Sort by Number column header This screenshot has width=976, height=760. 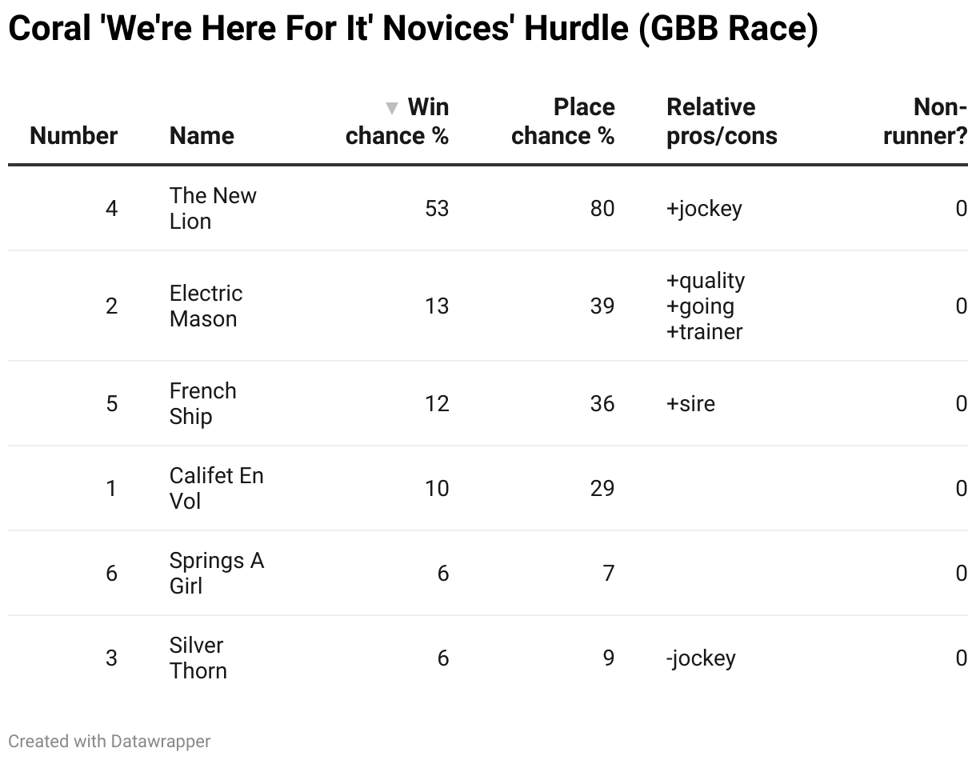click(x=74, y=136)
